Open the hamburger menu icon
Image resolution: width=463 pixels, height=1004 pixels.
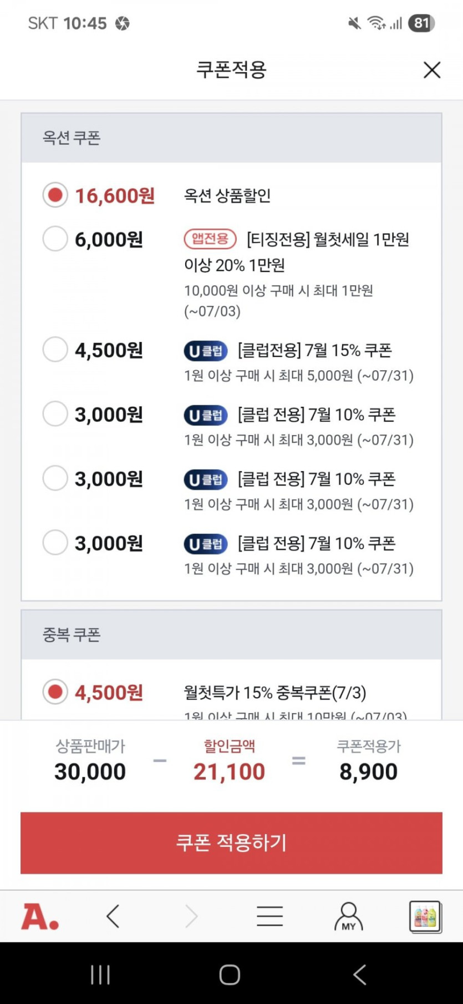click(x=270, y=916)
